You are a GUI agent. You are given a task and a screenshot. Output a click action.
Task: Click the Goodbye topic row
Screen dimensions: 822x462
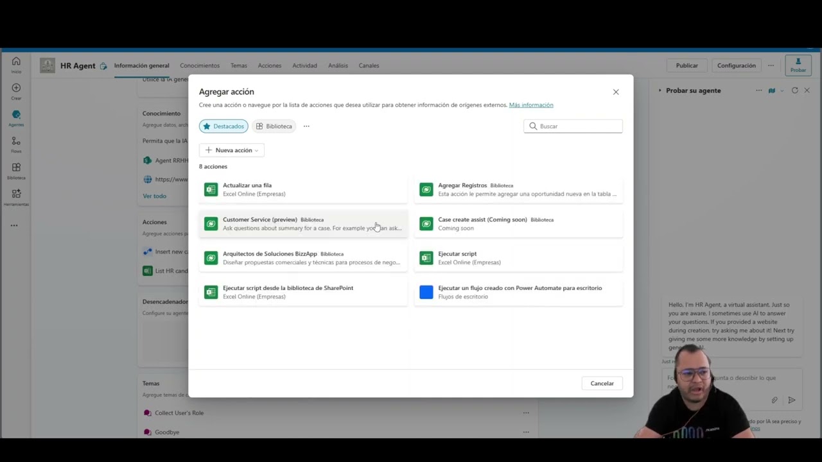coord(166,432)
